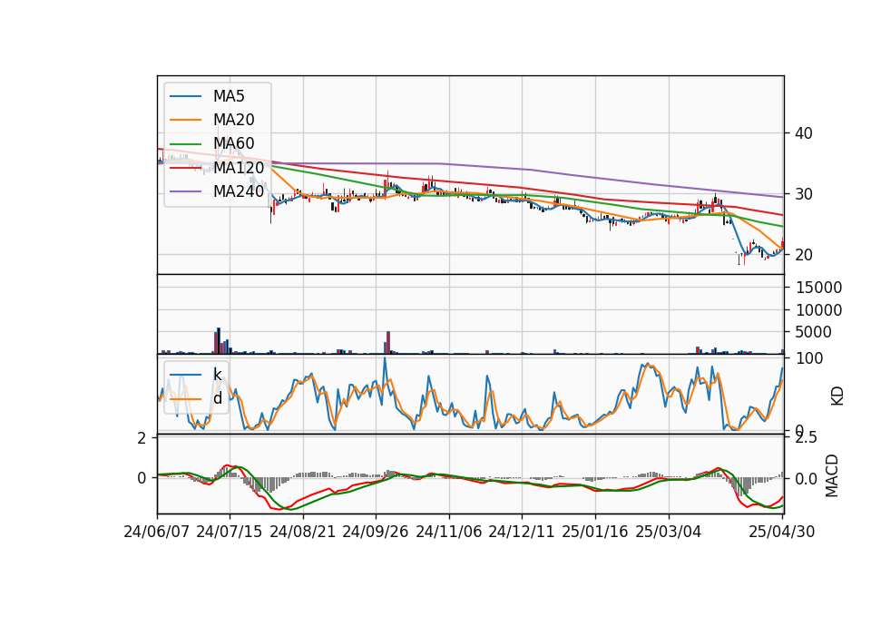This screenshot has width=871, height=626.
Task: Click the MACD right axis value 2.5
Action: tap(806, 437)
